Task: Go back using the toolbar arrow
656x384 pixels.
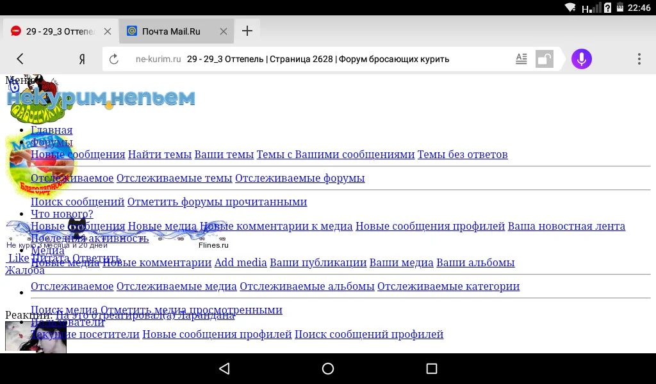Action: click(20, 59)
